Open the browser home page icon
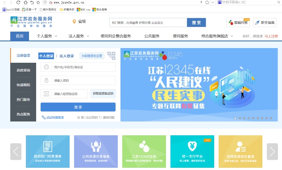 click(26, 3)
